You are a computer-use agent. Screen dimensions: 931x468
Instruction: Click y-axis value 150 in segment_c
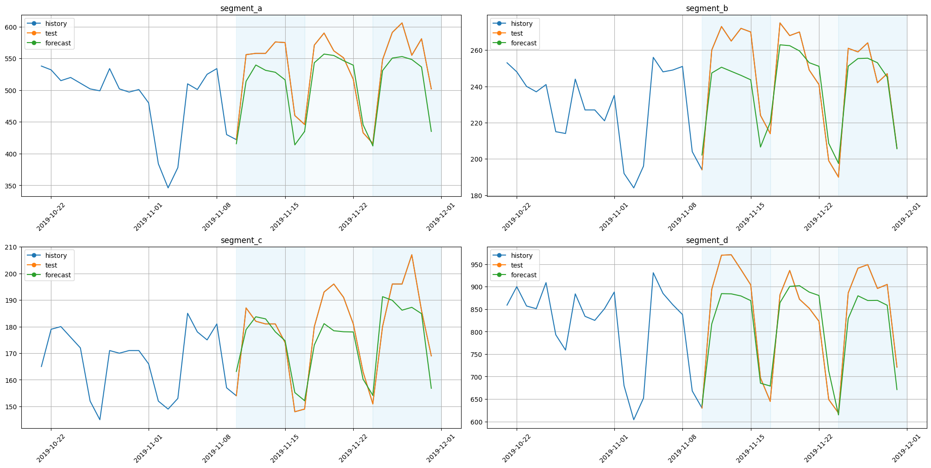pos(12,406)
